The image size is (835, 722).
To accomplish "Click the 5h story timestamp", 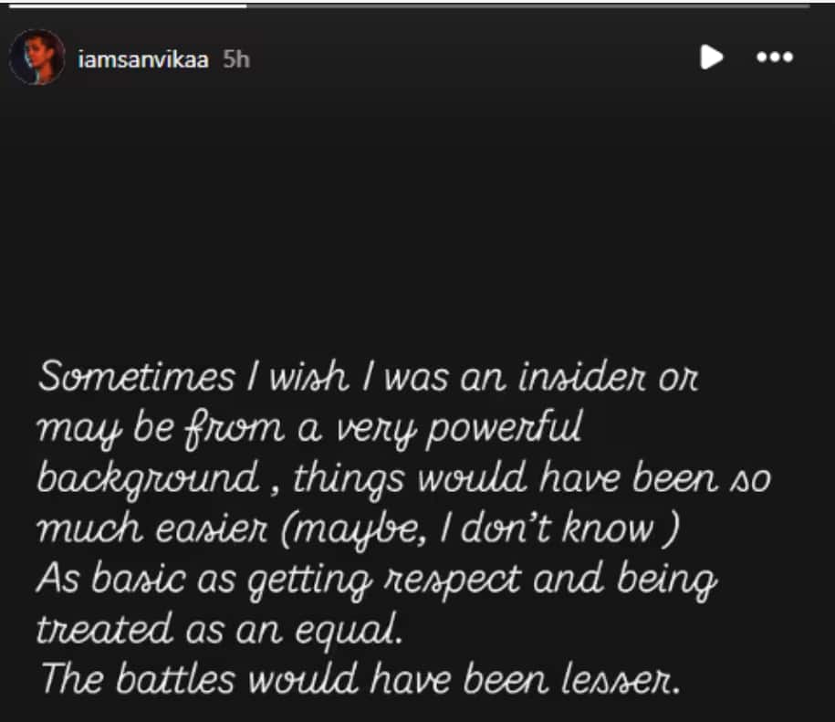I will point(236,59).
